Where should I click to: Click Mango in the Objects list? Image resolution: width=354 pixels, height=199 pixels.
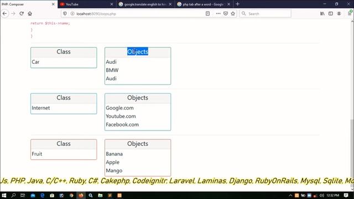click(x=114, y=171)
